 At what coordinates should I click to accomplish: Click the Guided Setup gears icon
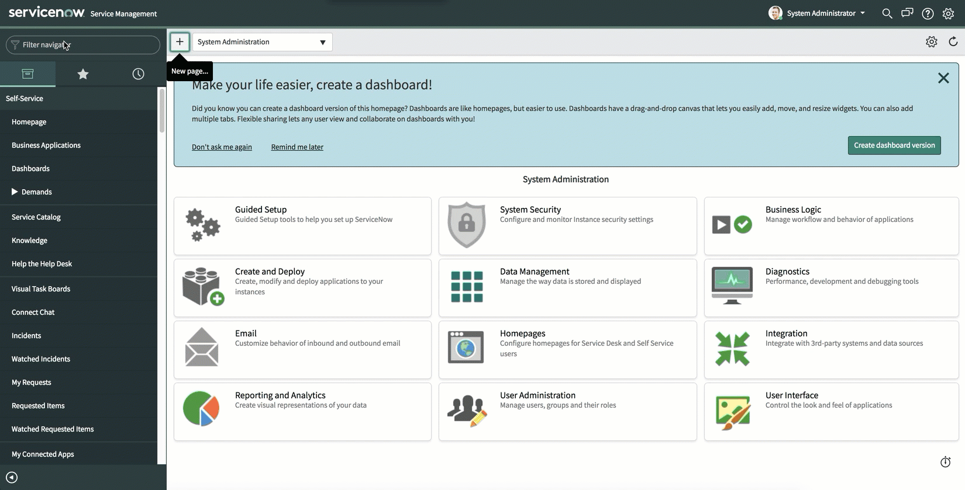coord(202,225)
